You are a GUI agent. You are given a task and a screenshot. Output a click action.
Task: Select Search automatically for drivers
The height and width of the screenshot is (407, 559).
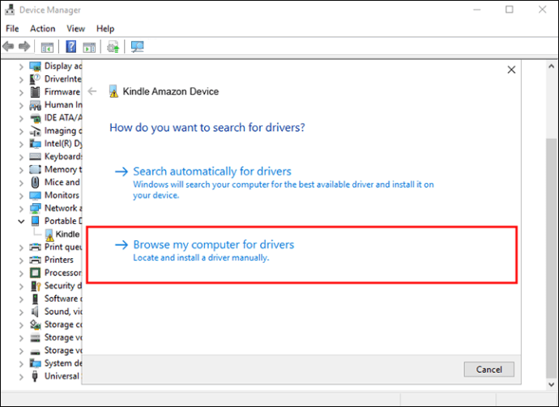click(211, 172)
